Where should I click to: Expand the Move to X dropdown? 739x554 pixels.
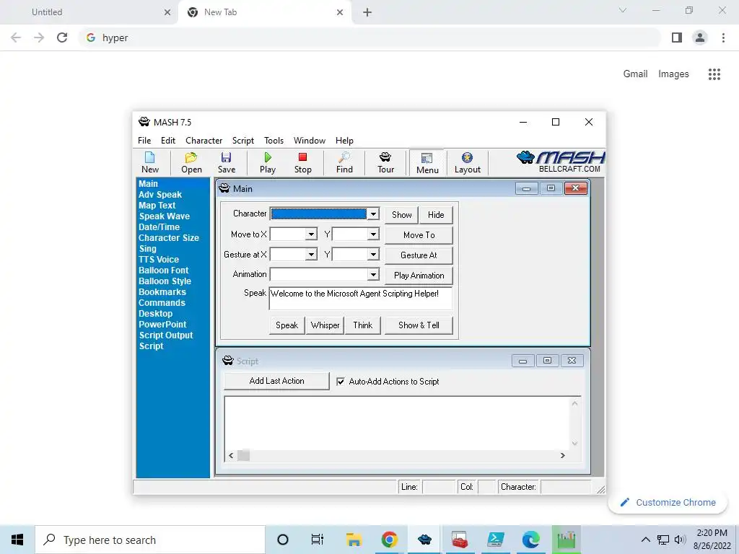tap(311, 234)
